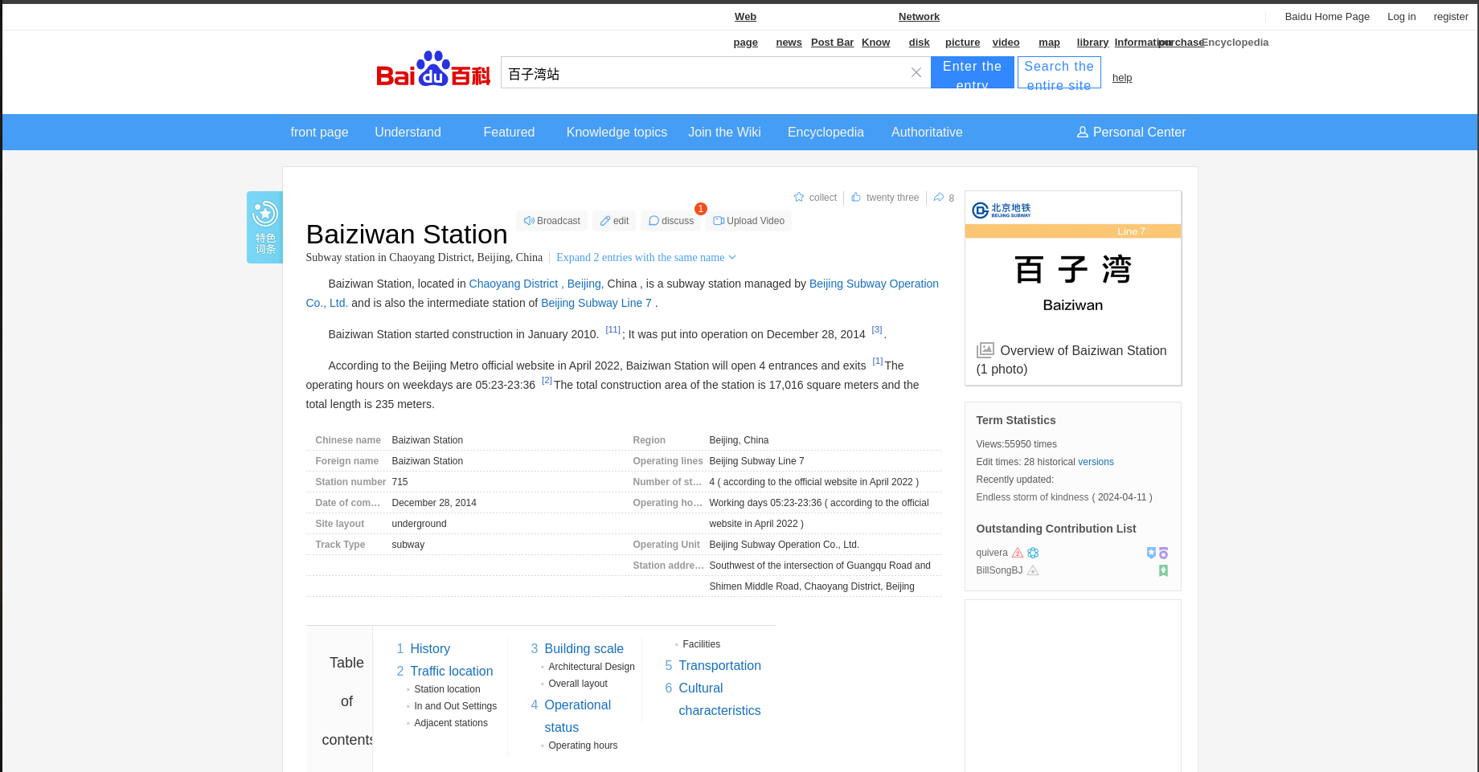Click the Log in link
Viewport: 1479px width, 772px height.
pyautogui.click(x=1401, y=17)
